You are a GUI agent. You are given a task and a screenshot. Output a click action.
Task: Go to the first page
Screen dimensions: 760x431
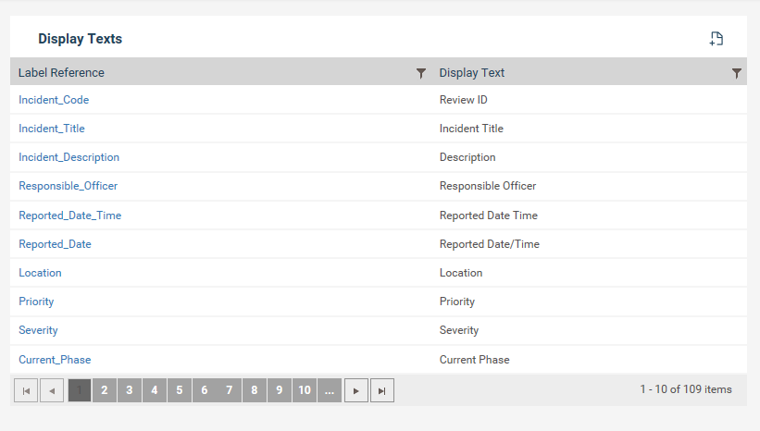(26, 390)
